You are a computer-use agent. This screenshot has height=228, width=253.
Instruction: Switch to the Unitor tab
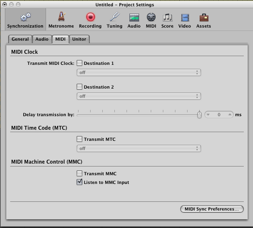[x=79, y=39]
